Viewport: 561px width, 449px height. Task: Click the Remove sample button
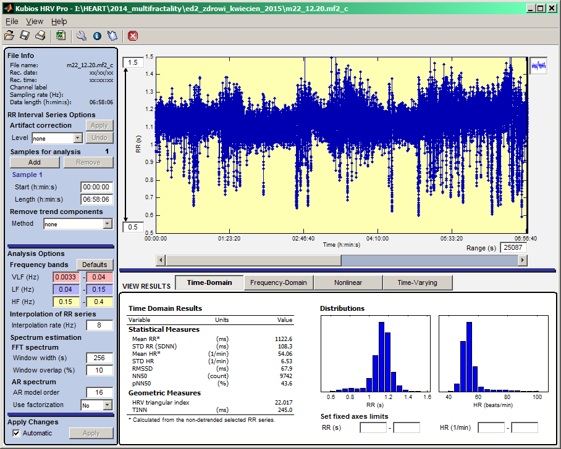pyautogui.click(x=88, y=162)
